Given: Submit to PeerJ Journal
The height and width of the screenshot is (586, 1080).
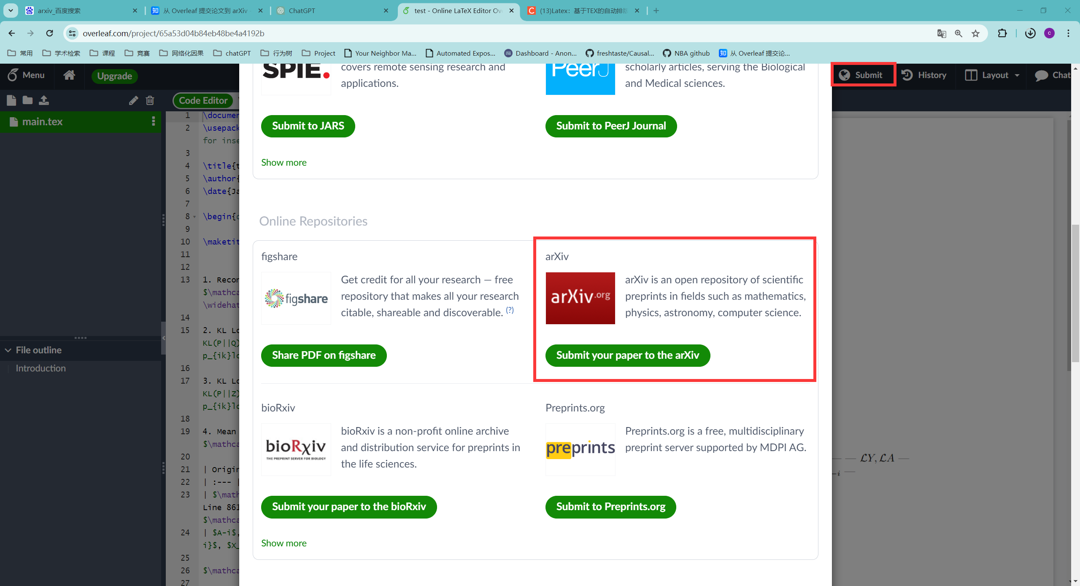Looking at the screenshot, I should 611,126.
